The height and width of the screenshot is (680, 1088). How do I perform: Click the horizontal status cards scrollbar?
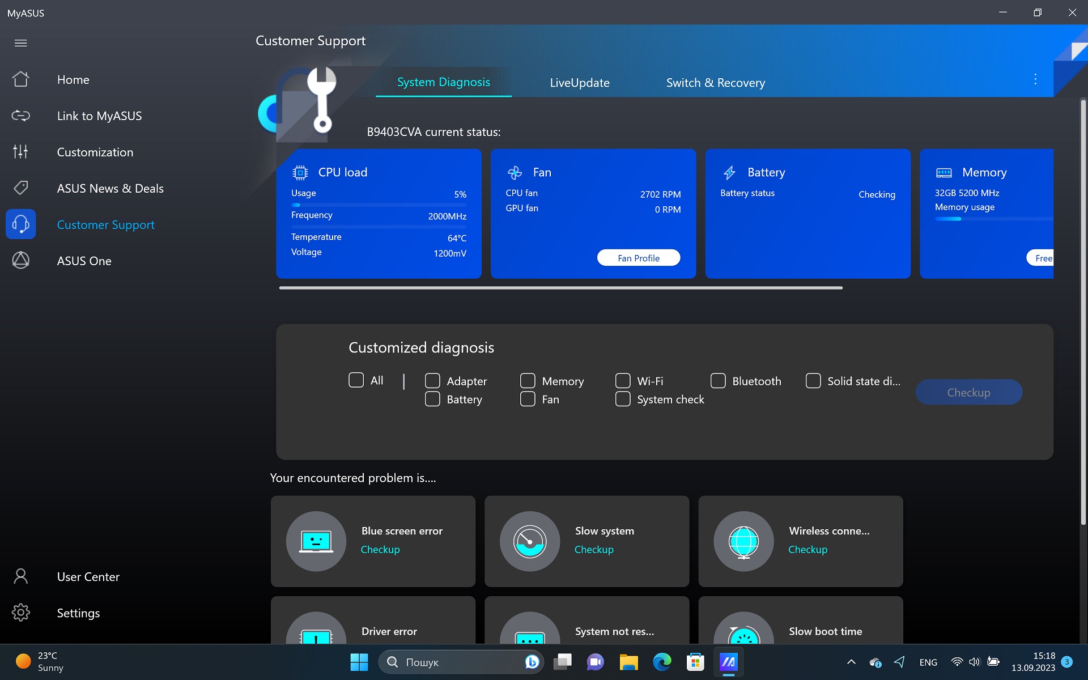click(x=561, y=288)
